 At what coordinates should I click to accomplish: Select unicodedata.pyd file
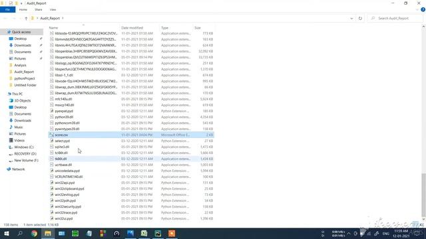67,171
